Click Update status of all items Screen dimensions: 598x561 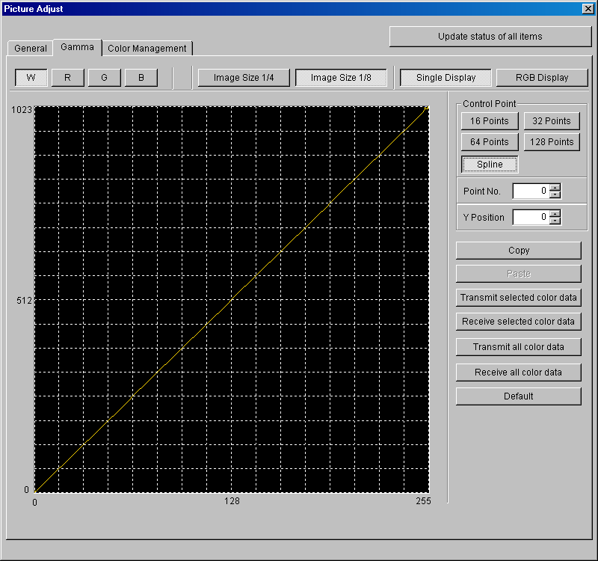click(x=490, y=37)
